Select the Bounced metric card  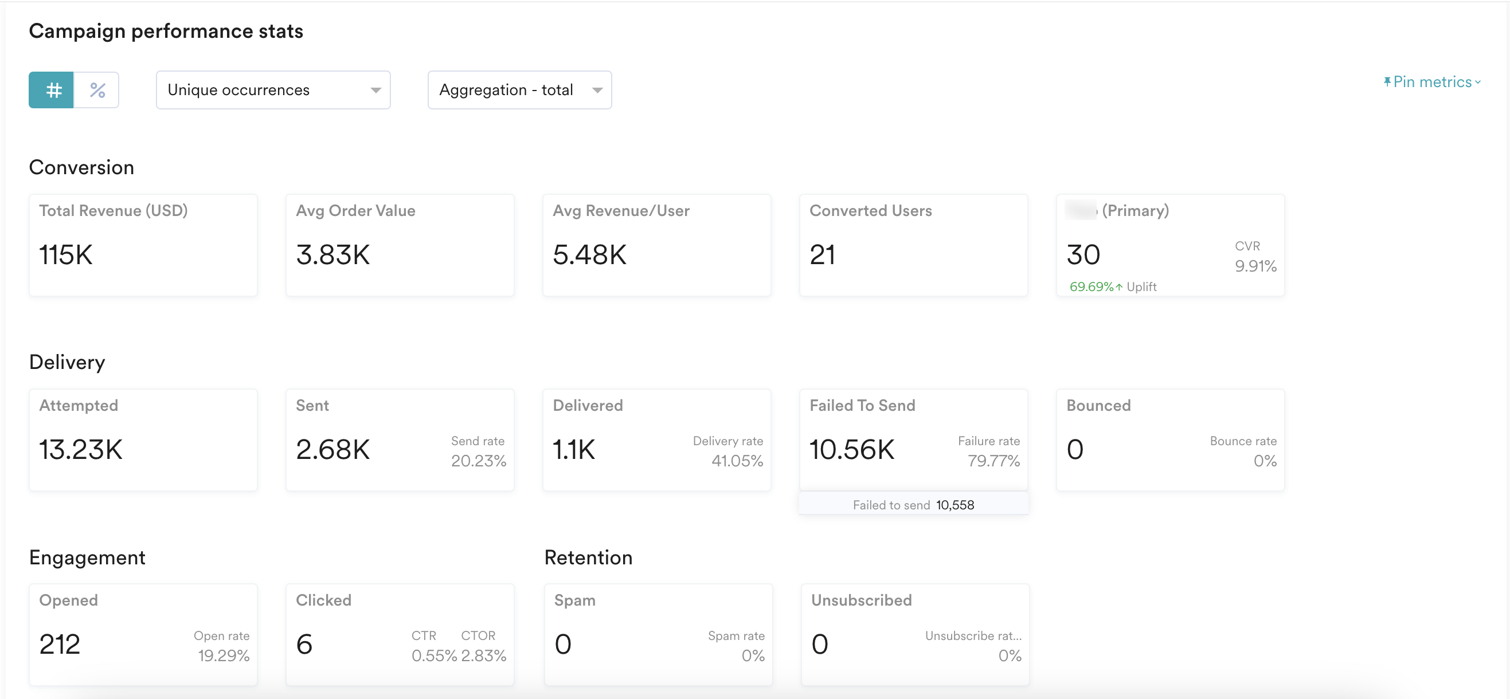point(1170,440)
